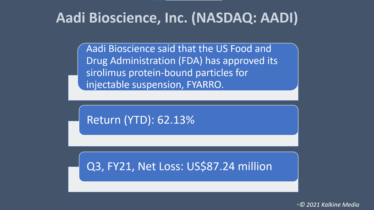Click the Return (YTD) box
Viewport: 374px width, 210px height.
tap(189, 120)
